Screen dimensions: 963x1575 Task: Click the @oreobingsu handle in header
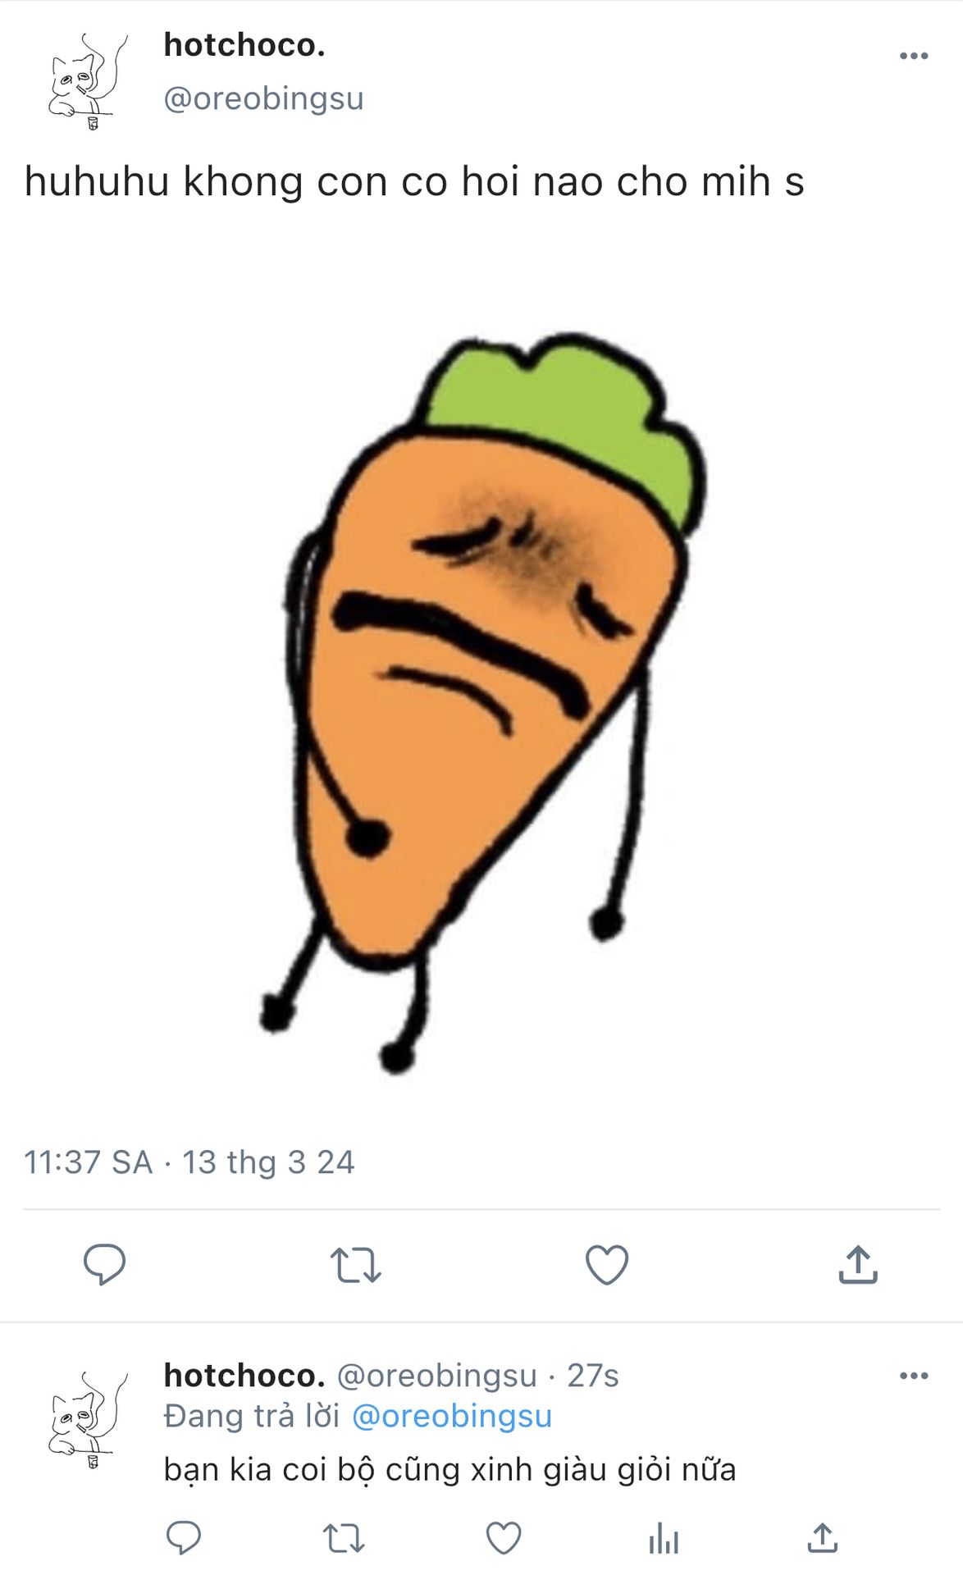(263, 98)
